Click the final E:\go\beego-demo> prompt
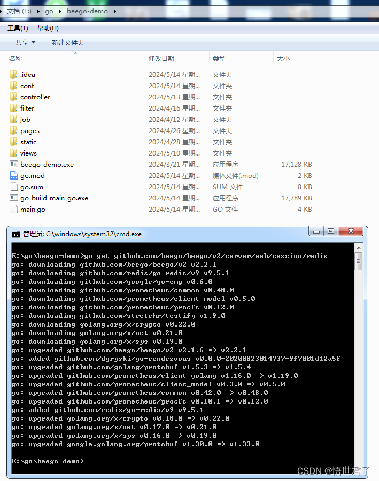The height and width of the screenshot is (481, 379). [48, 461]
